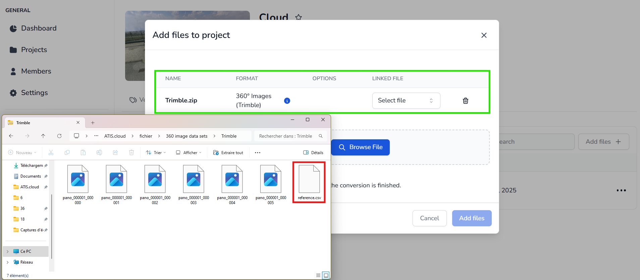
Task: Switch Explorer to details list view
Action: 318,275
